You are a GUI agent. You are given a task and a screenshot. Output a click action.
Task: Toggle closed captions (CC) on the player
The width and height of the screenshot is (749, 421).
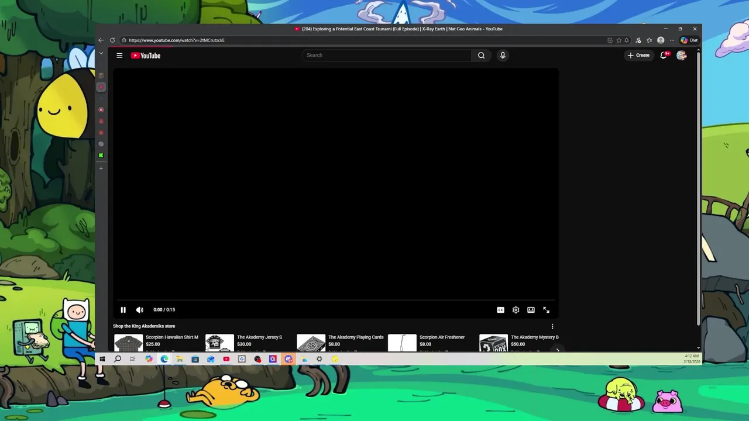500,310
